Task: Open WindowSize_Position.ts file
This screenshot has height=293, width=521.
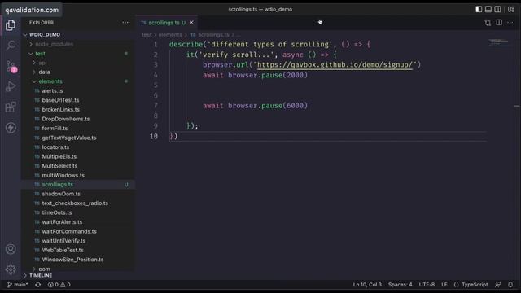Action: [72, 260]
